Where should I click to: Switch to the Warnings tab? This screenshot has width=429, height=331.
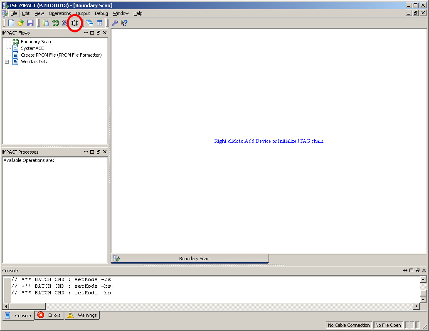82,315
